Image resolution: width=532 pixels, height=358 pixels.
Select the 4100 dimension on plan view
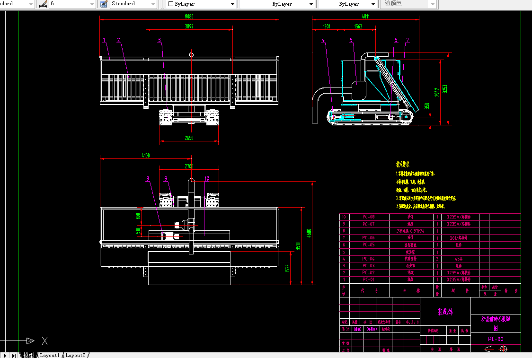tap(146, 155)
